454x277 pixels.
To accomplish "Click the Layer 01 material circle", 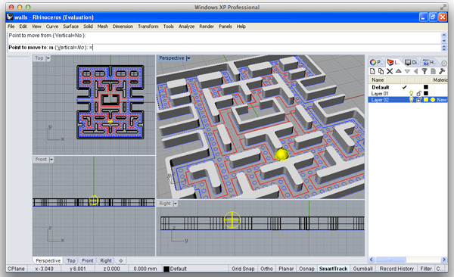I will tap(433, 93).
